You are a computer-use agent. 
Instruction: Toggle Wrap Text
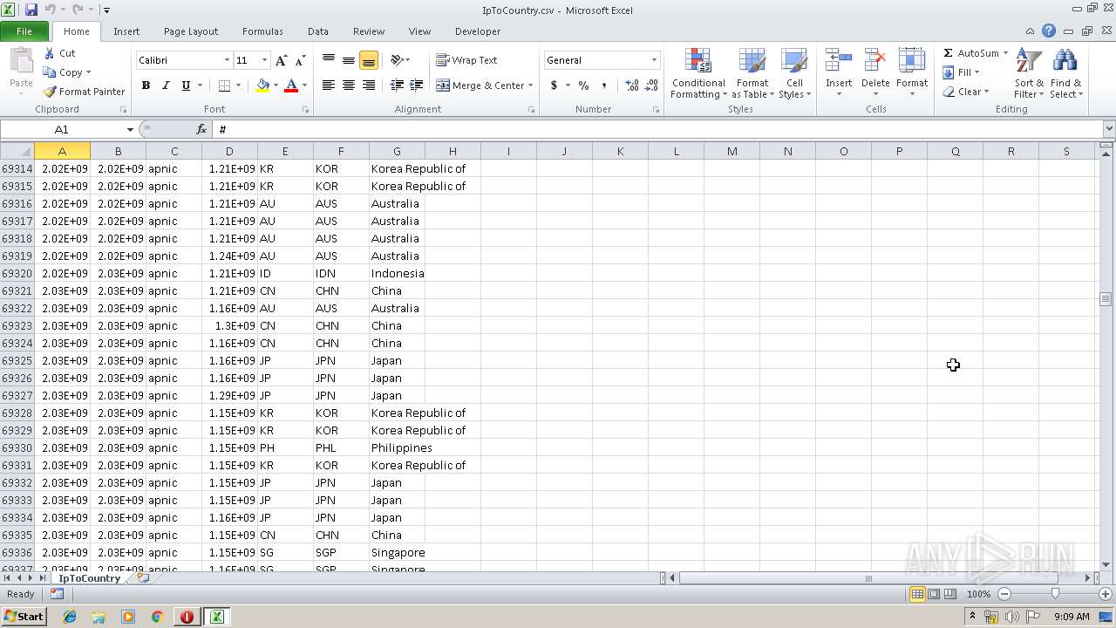point(467,60)
